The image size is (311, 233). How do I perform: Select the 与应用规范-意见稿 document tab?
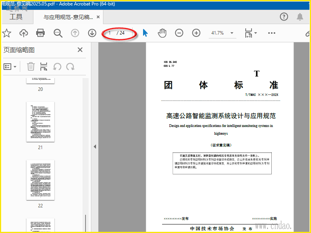(x=68, y=17)
